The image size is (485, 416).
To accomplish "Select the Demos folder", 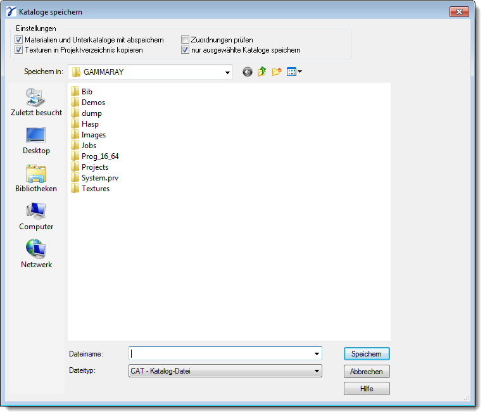I will [x=88, y=103].
